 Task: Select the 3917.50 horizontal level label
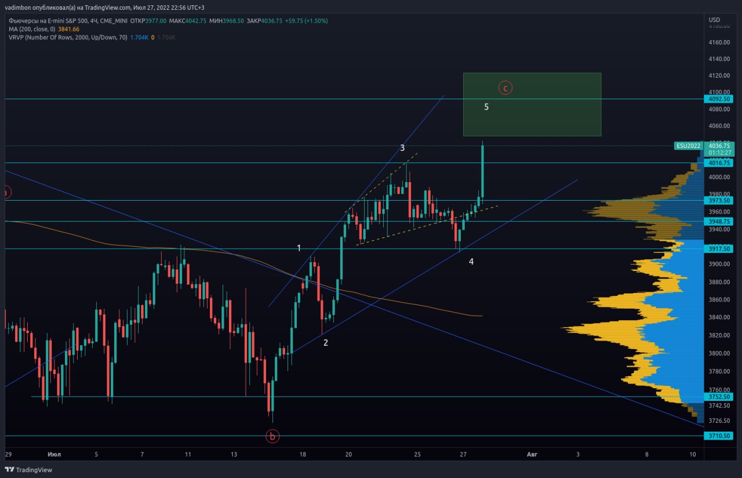pos(719,248)
